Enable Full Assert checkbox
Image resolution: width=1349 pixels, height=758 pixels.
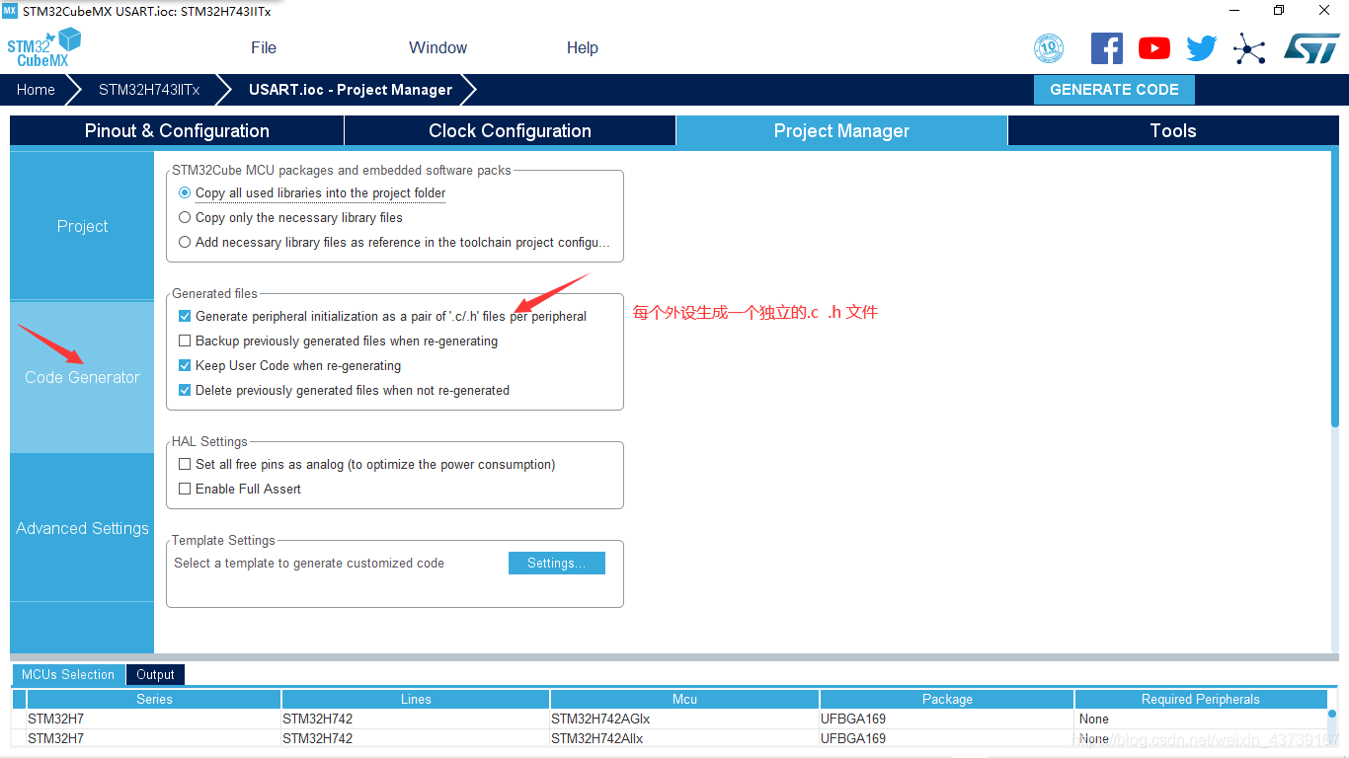pyautogui.click(x=185, y=489)
